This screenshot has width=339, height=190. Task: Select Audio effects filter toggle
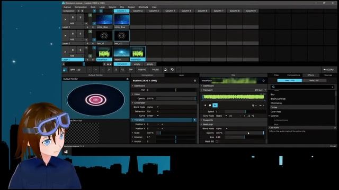(314, 81)
